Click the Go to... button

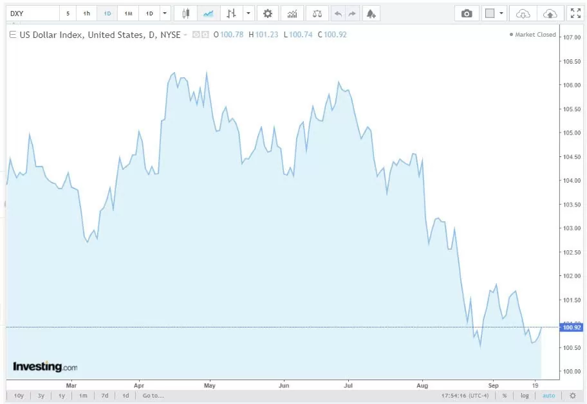point(153,396)
